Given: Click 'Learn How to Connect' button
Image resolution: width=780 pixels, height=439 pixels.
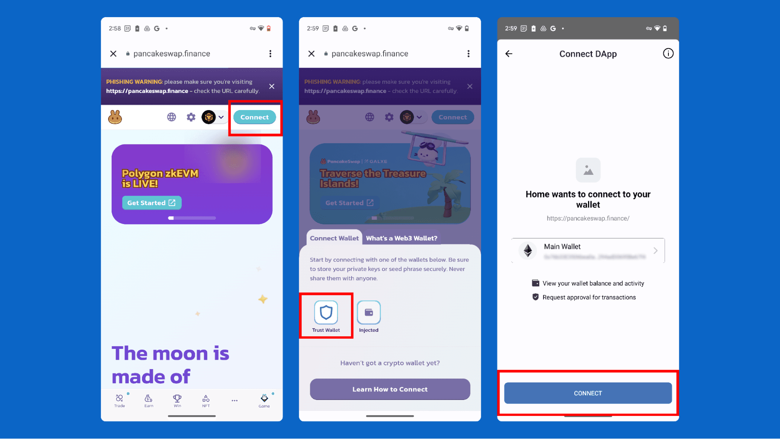Looking at the screenshot, I should pos(389,389).
